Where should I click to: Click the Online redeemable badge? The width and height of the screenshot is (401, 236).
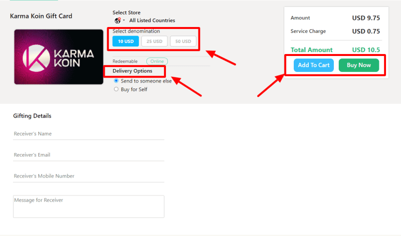tap(157, 61)
